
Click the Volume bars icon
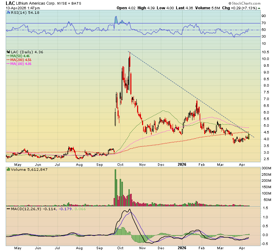click(8, 169)
